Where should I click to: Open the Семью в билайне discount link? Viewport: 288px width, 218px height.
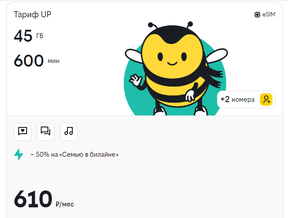pyautogui.click(x=75, y=155)
